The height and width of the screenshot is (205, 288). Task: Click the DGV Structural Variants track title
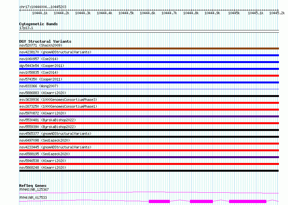[45, 41]
